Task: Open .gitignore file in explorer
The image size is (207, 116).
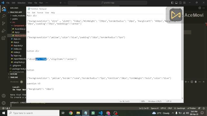Action: click(17, 65)
